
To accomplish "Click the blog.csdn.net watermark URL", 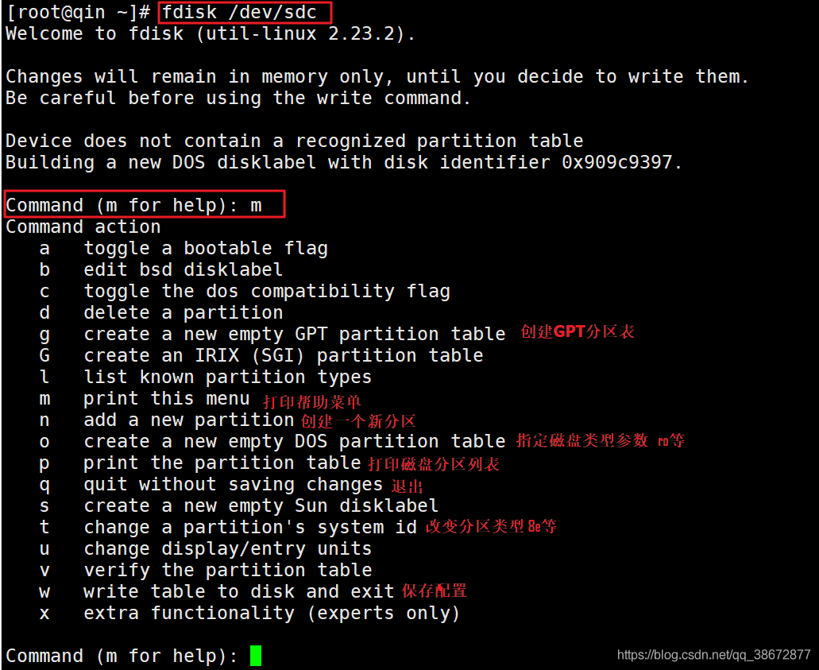I will [x=713, y=655].
